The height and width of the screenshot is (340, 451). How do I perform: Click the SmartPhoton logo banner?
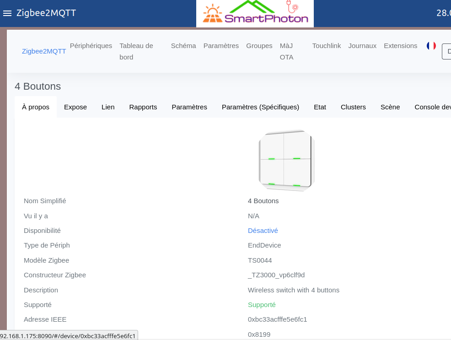(x=255, y=14)
